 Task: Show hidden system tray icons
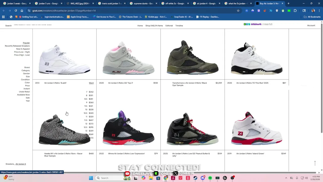286,178
